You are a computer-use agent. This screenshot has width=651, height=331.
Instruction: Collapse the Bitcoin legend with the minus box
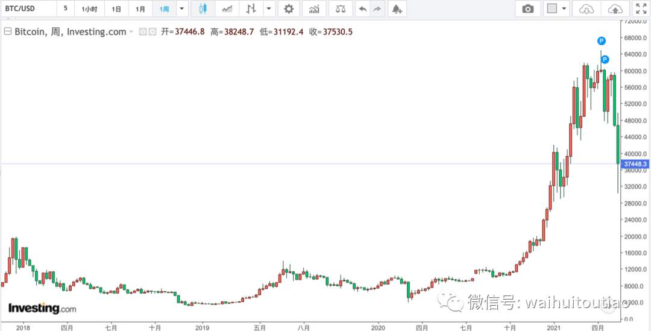coord(7,31)
